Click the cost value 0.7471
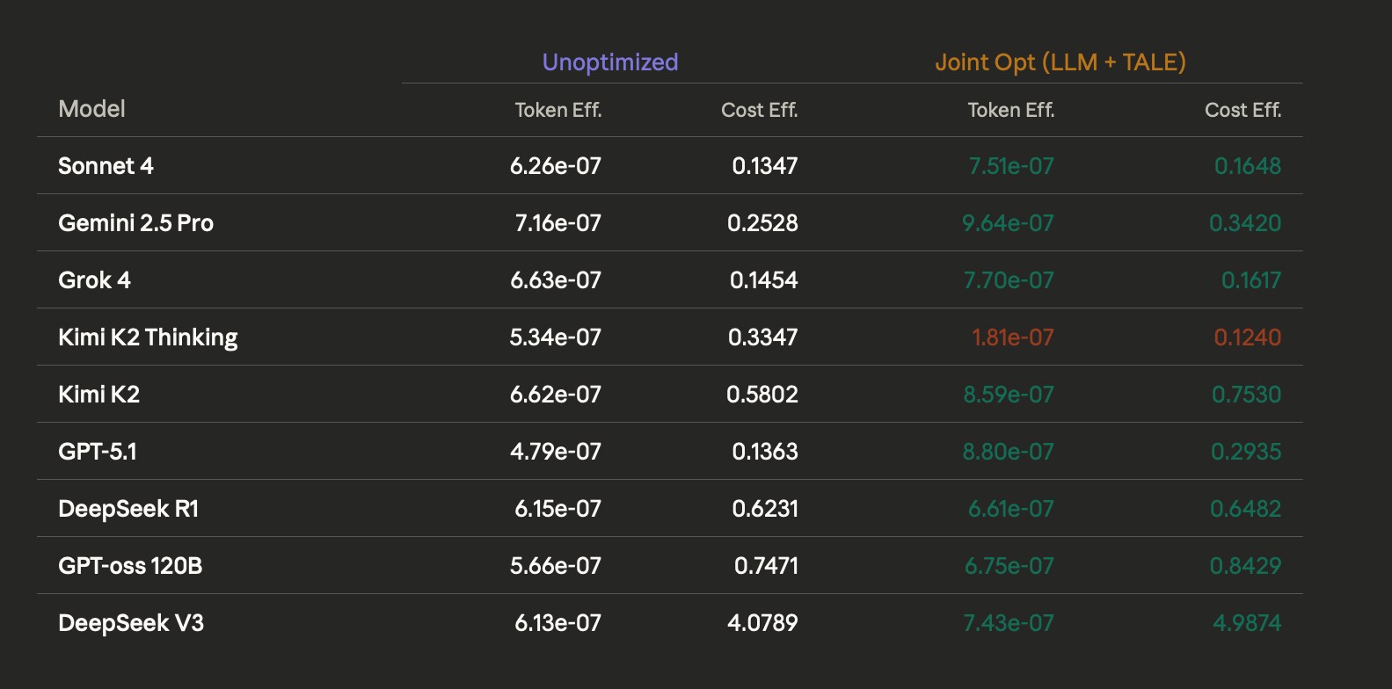This screenshot has width=1392, height=689. tap(767, 566)
